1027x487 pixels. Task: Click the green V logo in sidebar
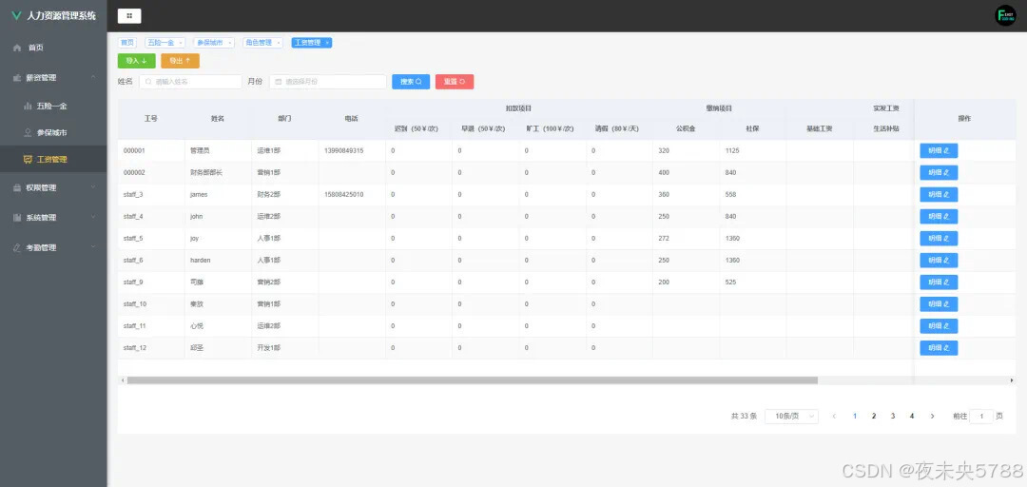[x=16, y=15]
